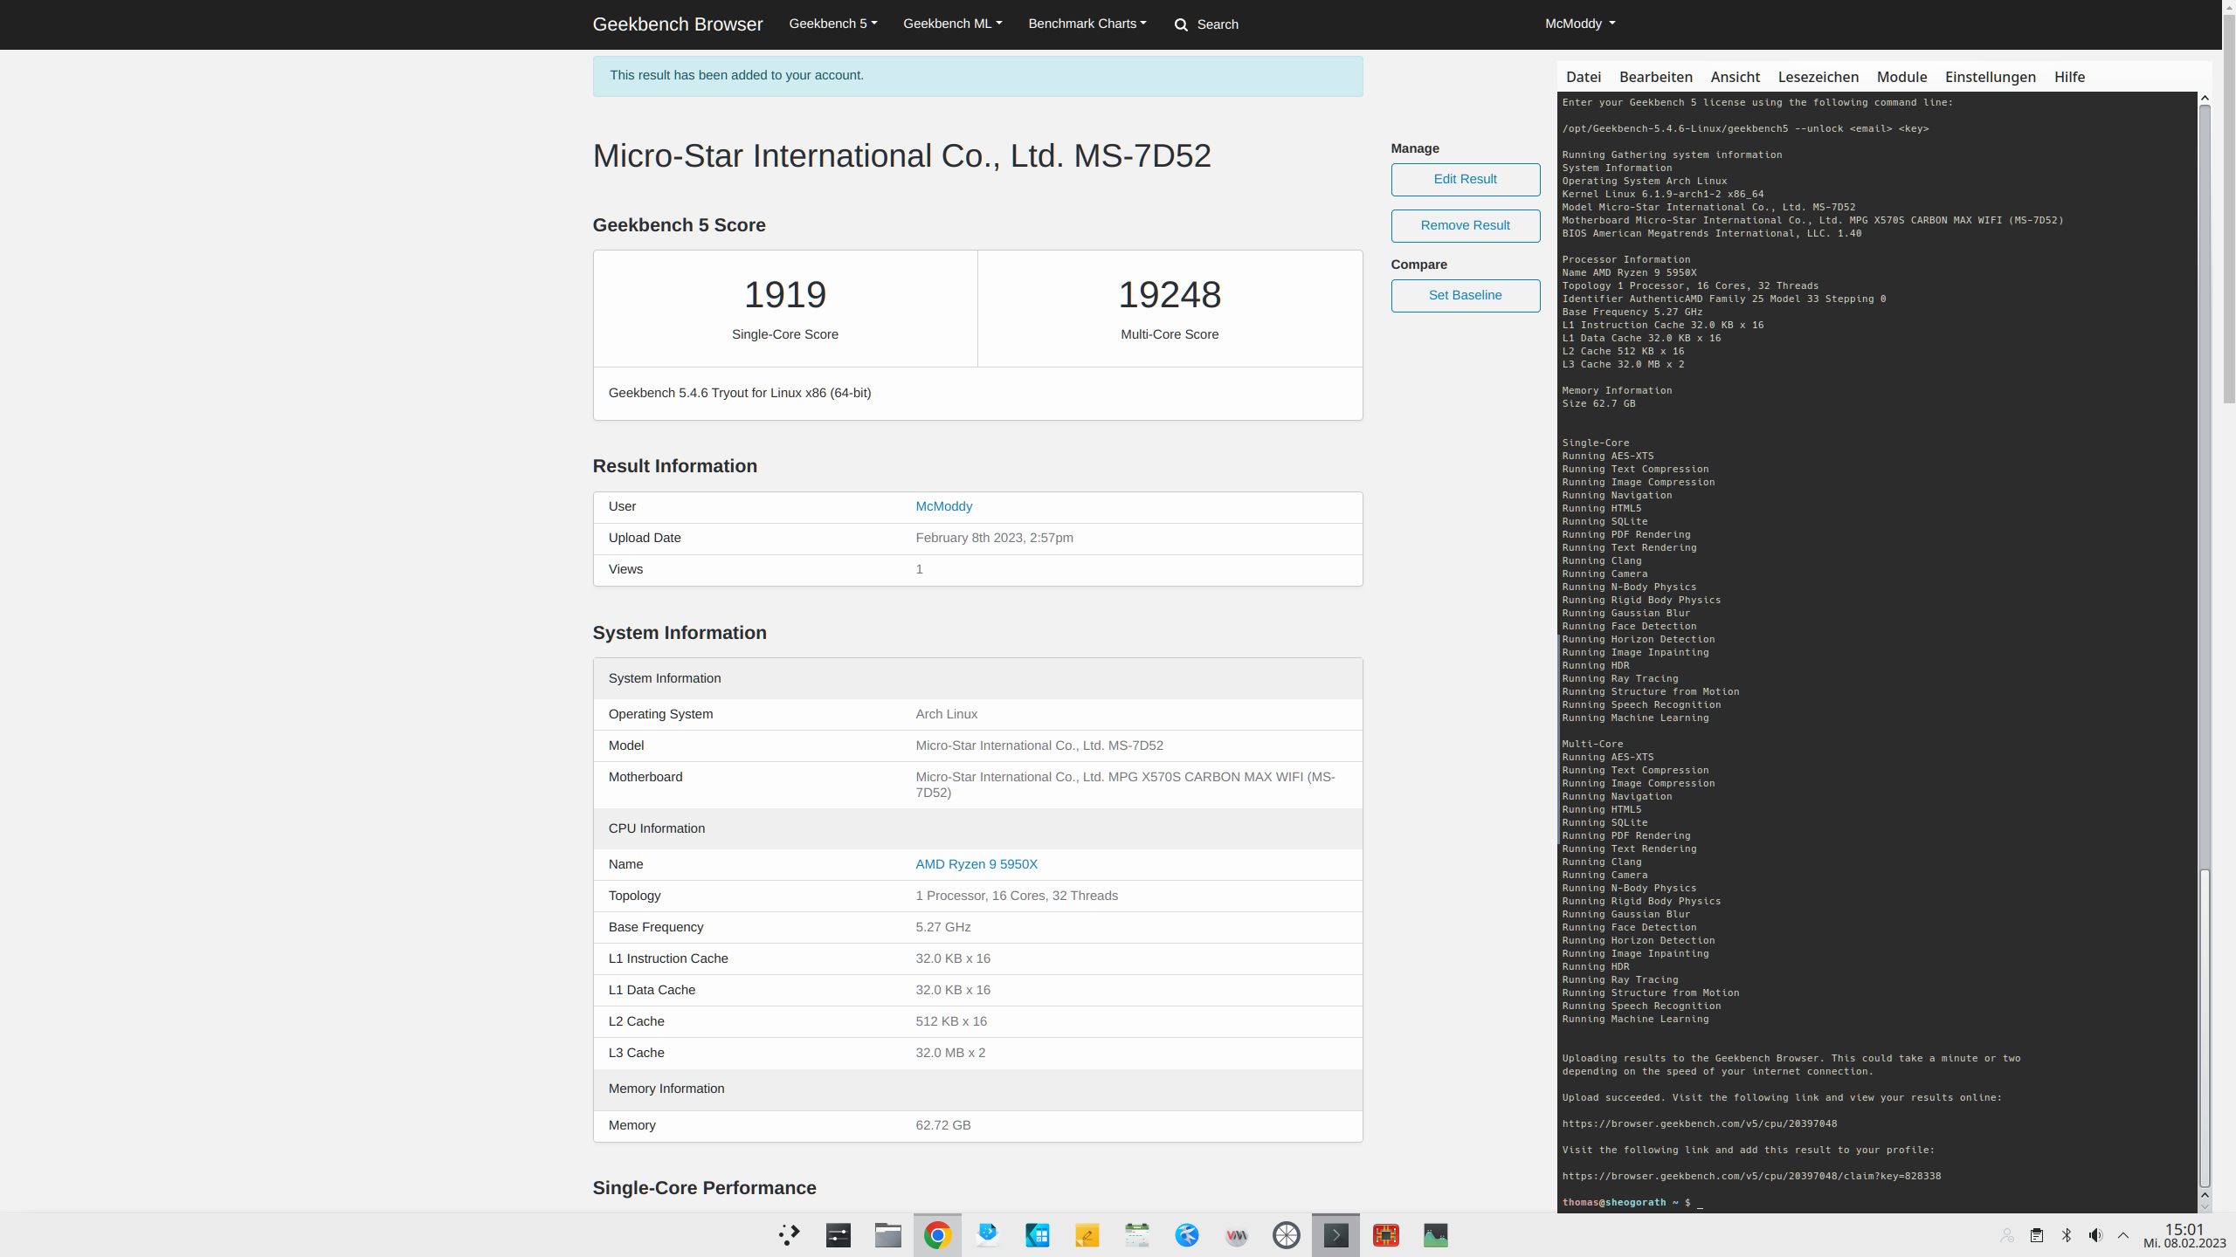Click the Memory value '62.72 GB'
This screenshot has height=1257, width=2236.
click(x=943, y=1125)
